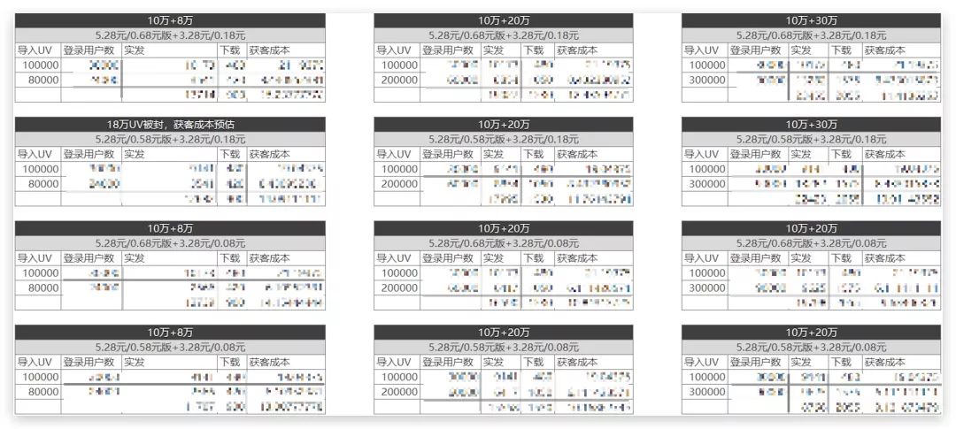956x429 pixels.
Task: Select 100000 cell in the 10万+30万 0.68元版 table
Action: (x=706, y=65)
